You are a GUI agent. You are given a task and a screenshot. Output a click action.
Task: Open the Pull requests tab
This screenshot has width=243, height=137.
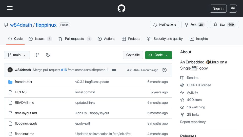(x=75, y=39)
